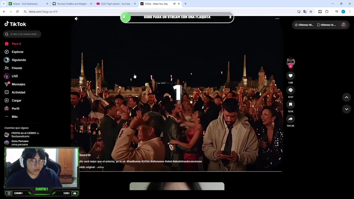Open the media controls icon in toolbar
The height and width of the screenshot is (199, 354).
tap(337, 12)
